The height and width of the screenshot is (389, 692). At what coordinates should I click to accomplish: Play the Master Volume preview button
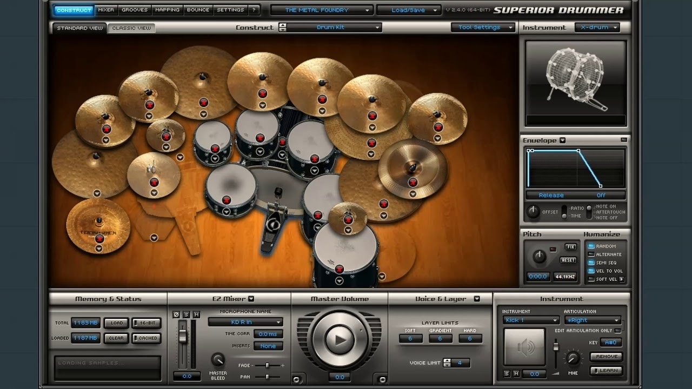point(340,339)
